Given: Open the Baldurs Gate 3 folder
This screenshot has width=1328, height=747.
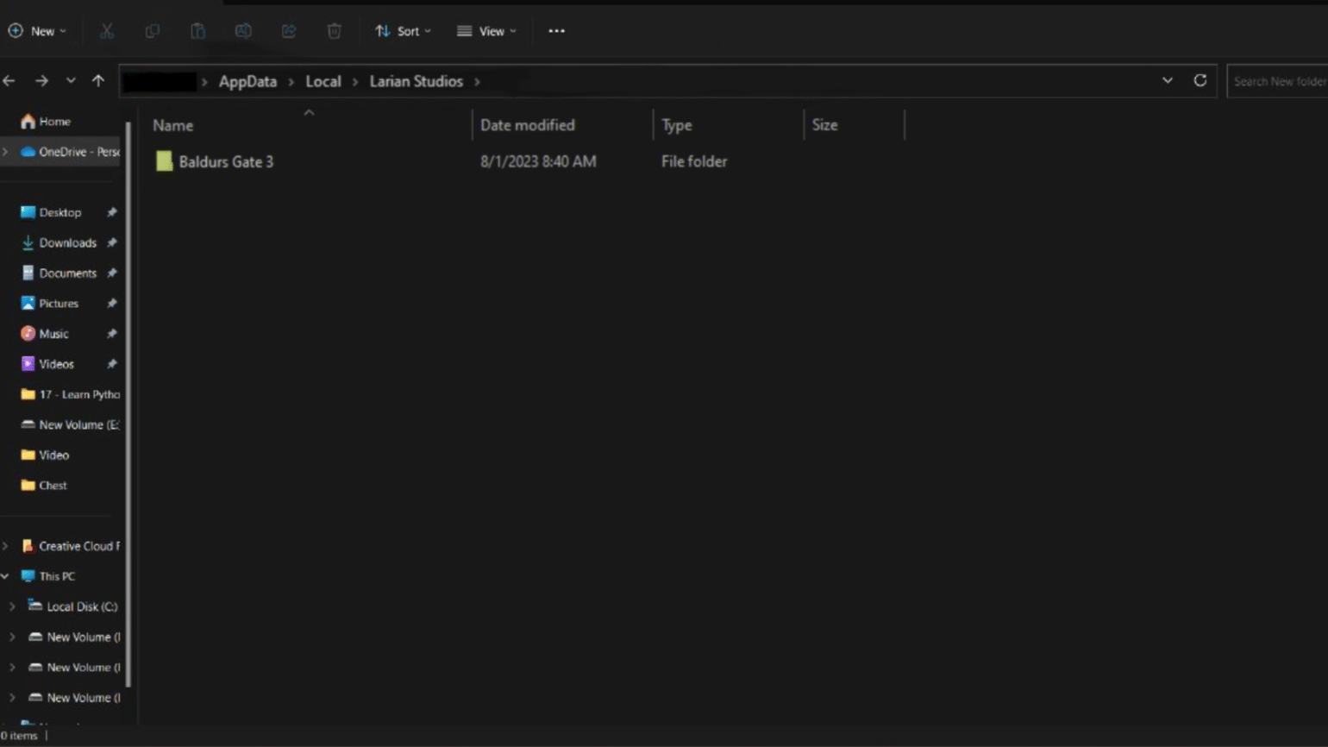Looking at the screenshot, I should coord(226,161).
